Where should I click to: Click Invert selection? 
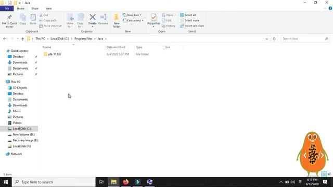point(192,26)
